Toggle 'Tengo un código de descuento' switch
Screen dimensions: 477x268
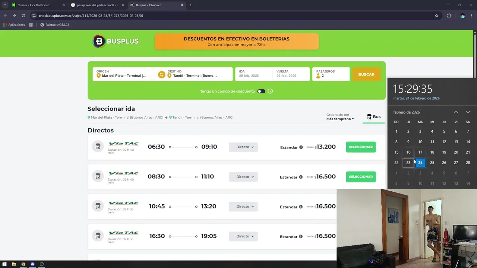pyautogui.click(x=261, y=91)
